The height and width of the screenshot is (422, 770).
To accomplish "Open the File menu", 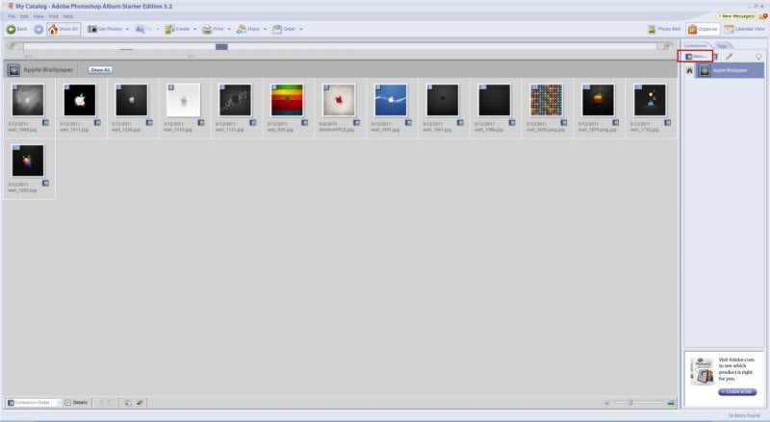I will pyautogui.click(x=12, y=16).
